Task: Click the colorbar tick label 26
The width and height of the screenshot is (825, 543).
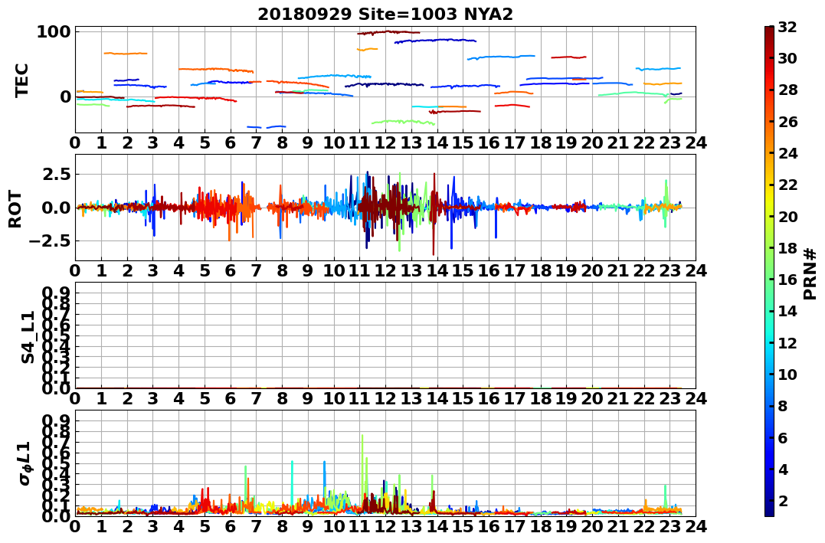Action: pyautogui.click(x=787, y=122)
